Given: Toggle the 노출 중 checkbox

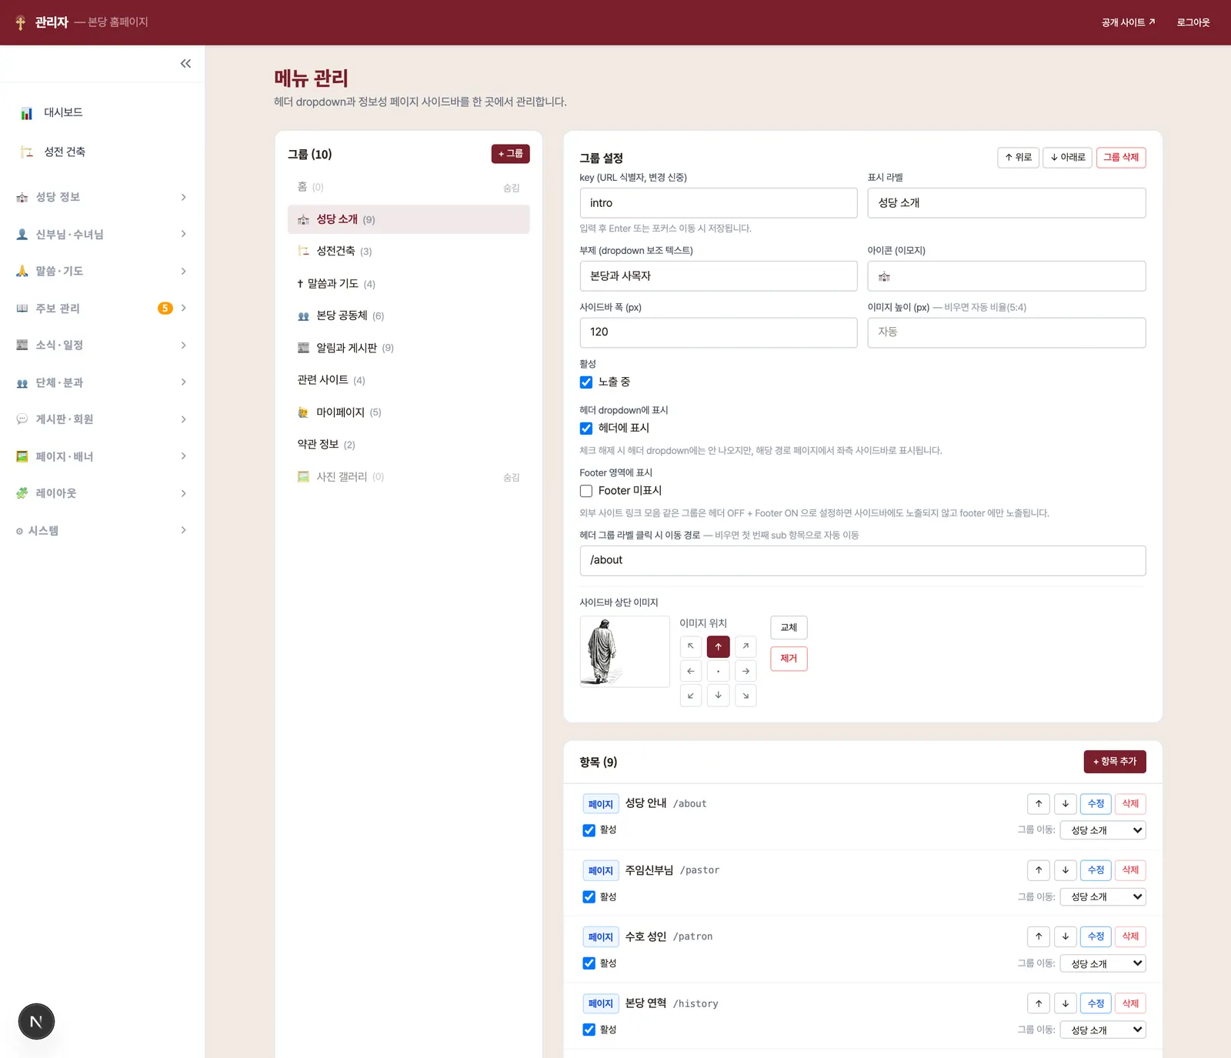Looking at the screenshot, I should coord(586,382).
